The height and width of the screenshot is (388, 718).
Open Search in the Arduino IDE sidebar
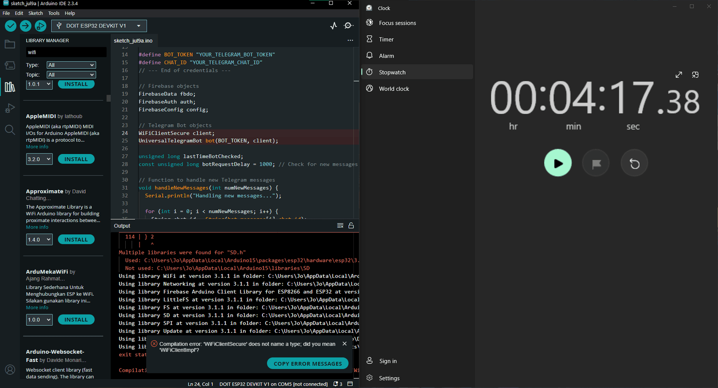[x=10, y=129]
